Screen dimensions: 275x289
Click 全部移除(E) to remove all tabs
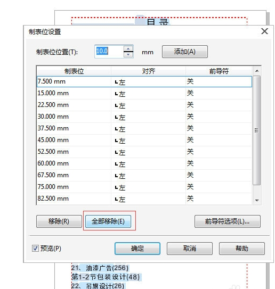[108, 221]
